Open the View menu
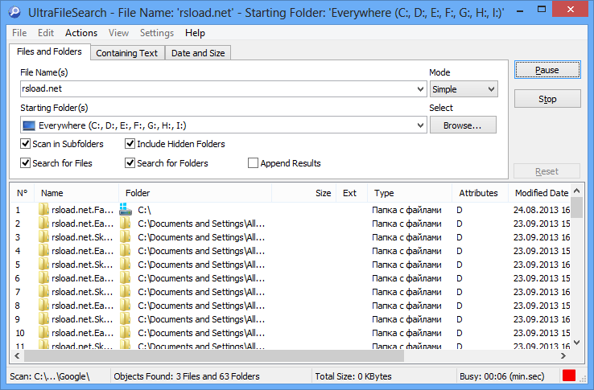Viewport: 594px width, 390px height. (x=118, y=33)
